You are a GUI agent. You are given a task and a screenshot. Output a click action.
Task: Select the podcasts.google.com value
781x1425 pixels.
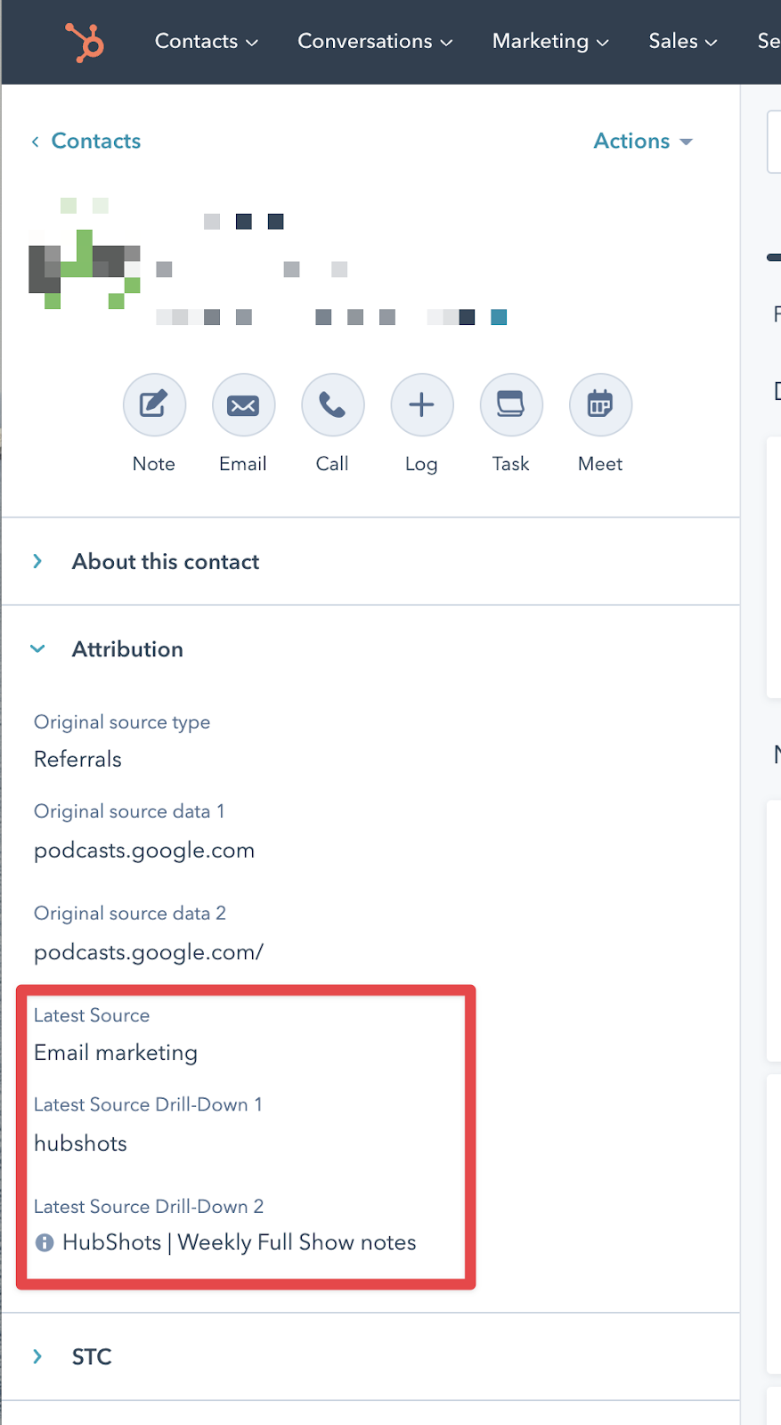[144, 851]
